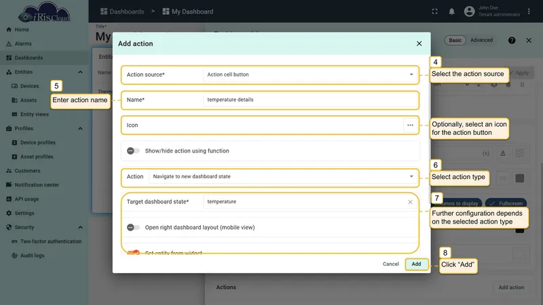Viewport: 543px width, 305px height.
Task: Toggle Open right dashboard layout (mobile view)
Action: point(133,227)
